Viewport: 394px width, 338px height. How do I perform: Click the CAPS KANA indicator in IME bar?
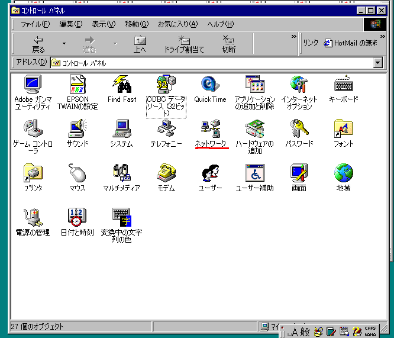pyautogui.click(x=370, y=331)
